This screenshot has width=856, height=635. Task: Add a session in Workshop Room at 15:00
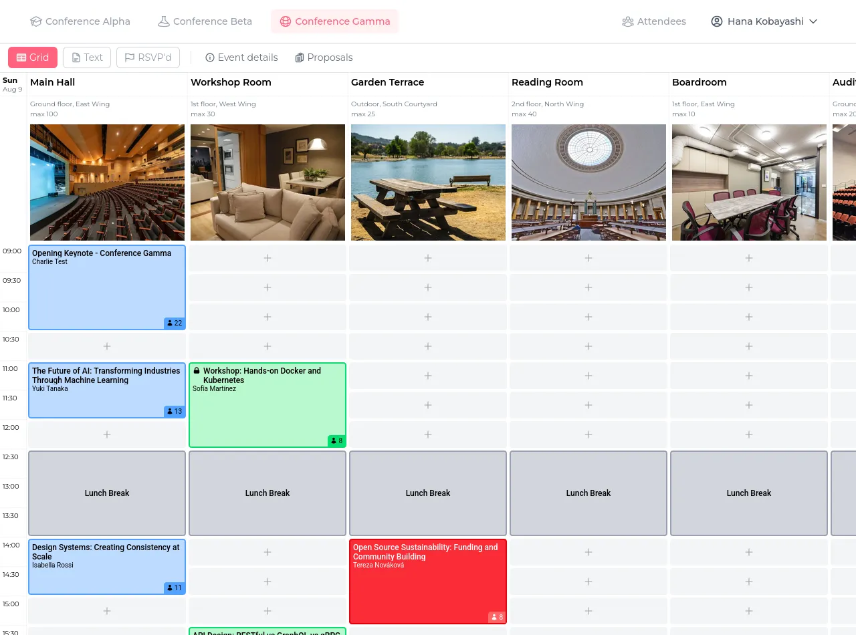pyautogui.click(x=267, y=611)
